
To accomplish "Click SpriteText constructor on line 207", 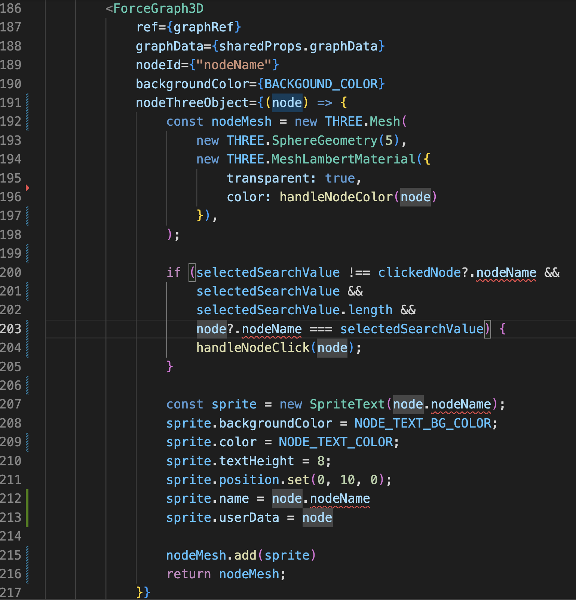I will tap(347, 404).
